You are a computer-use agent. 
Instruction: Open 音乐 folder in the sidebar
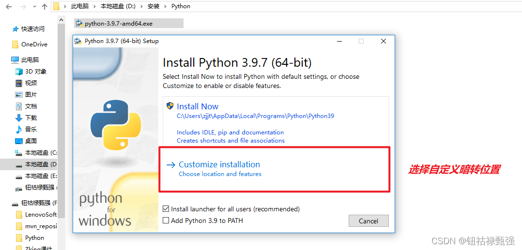(31, 129)
